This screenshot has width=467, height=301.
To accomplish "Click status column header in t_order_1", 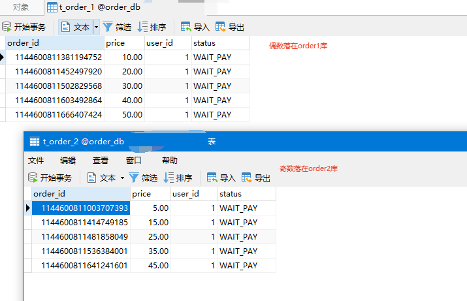I will coord(221,43).
